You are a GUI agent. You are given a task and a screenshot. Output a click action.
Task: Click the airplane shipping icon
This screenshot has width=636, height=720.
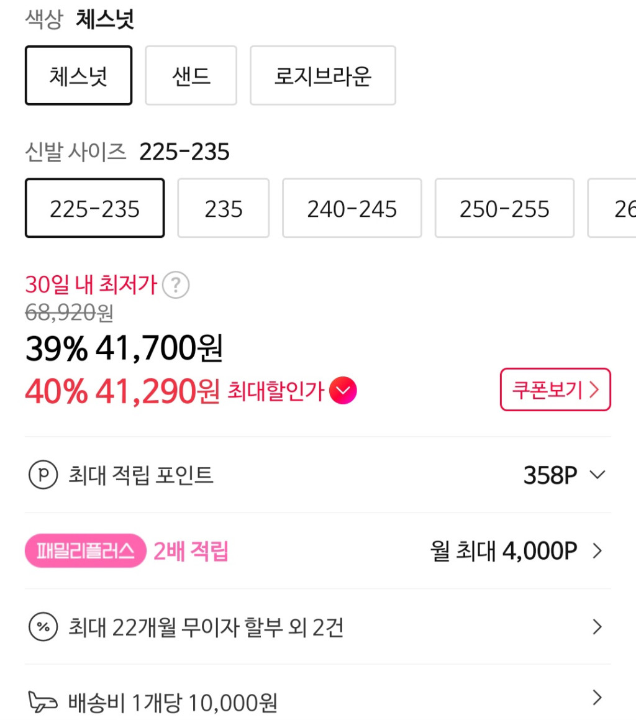pyautogui.click(x=43, y=703)
